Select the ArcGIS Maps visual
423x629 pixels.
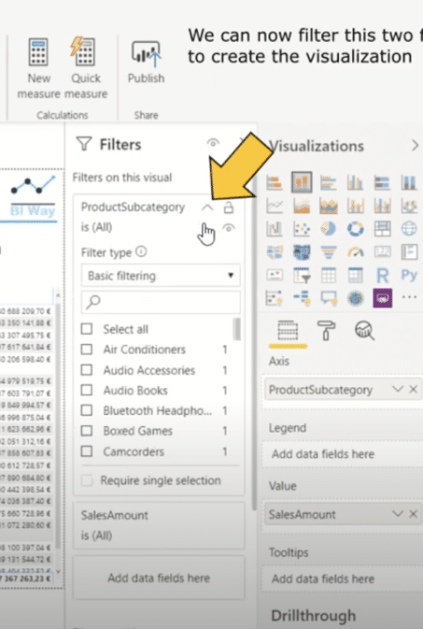(355, 298)
